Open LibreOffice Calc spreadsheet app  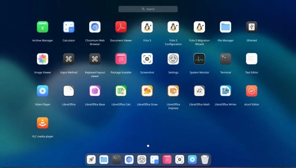121,91
